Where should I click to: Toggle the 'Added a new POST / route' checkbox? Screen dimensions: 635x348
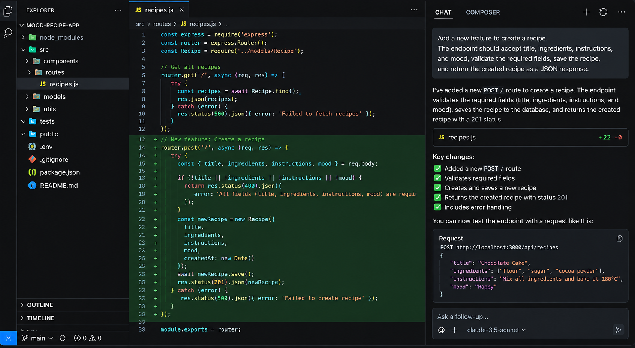point(437,168)
